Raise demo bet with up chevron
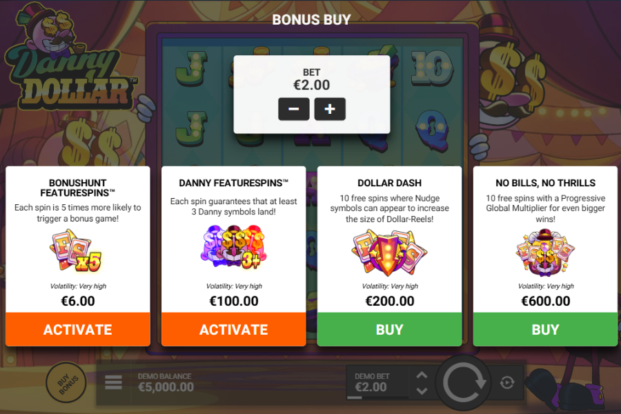The width and height of the screenshot is (621, 414). 422,375
